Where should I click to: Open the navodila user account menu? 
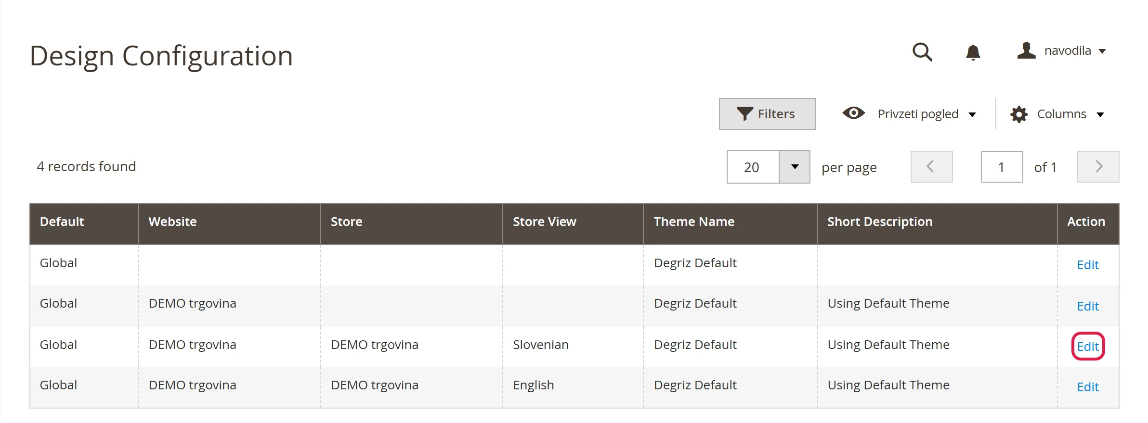pos(1061,50)
